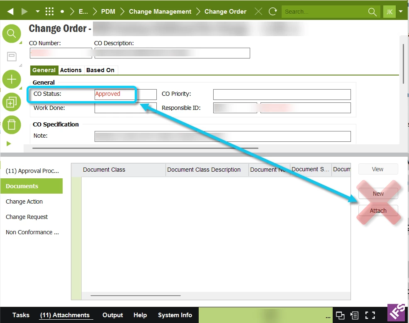The width and height of the screenshot is (409, 323).
Task: Click the View button
Action: click(378, 169)
